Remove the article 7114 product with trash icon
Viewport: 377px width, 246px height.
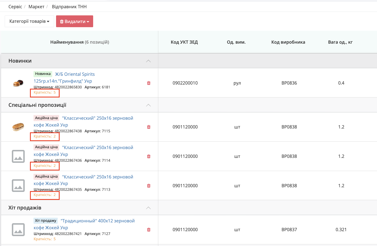coord(149,156)
